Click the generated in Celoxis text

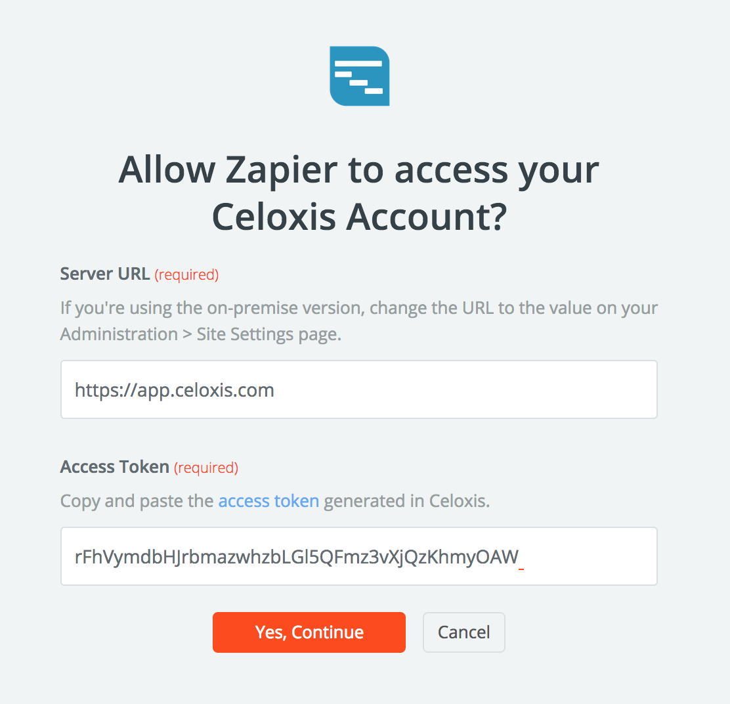coord(407,501)
